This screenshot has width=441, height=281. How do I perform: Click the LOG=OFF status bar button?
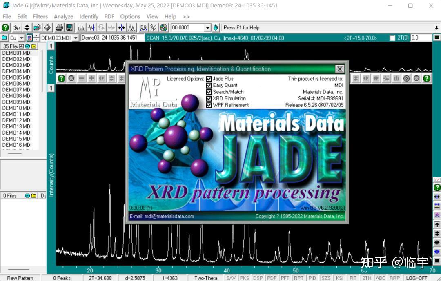[x=416, y=278]
